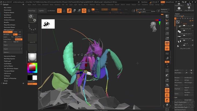
Task: Pick a color in the color picker square
Action: [32, 68]
